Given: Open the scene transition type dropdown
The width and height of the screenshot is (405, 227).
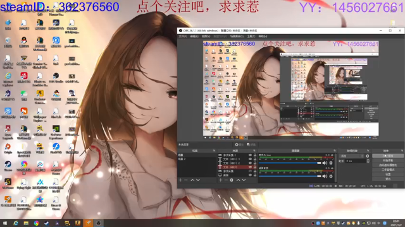Looking at the screenshot, I should (x=352, y=156).
